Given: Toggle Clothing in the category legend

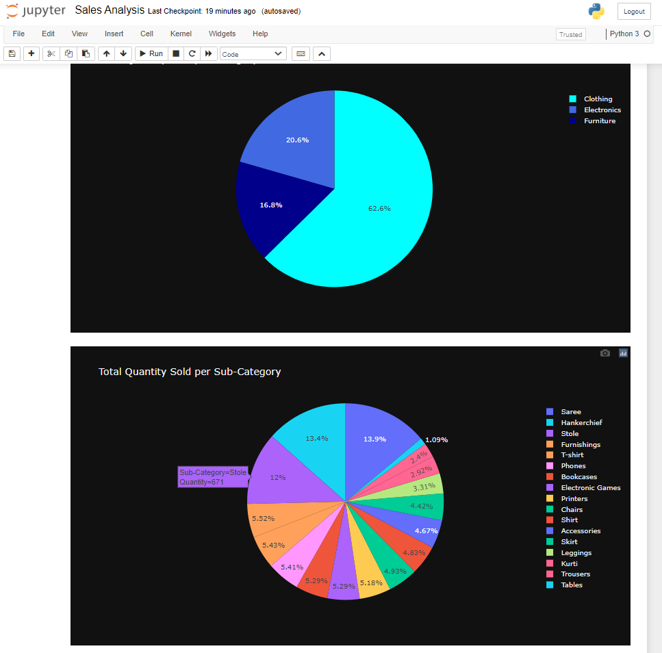Looking at the screenshot, I should pyautogui.click(x=591, y=99).
